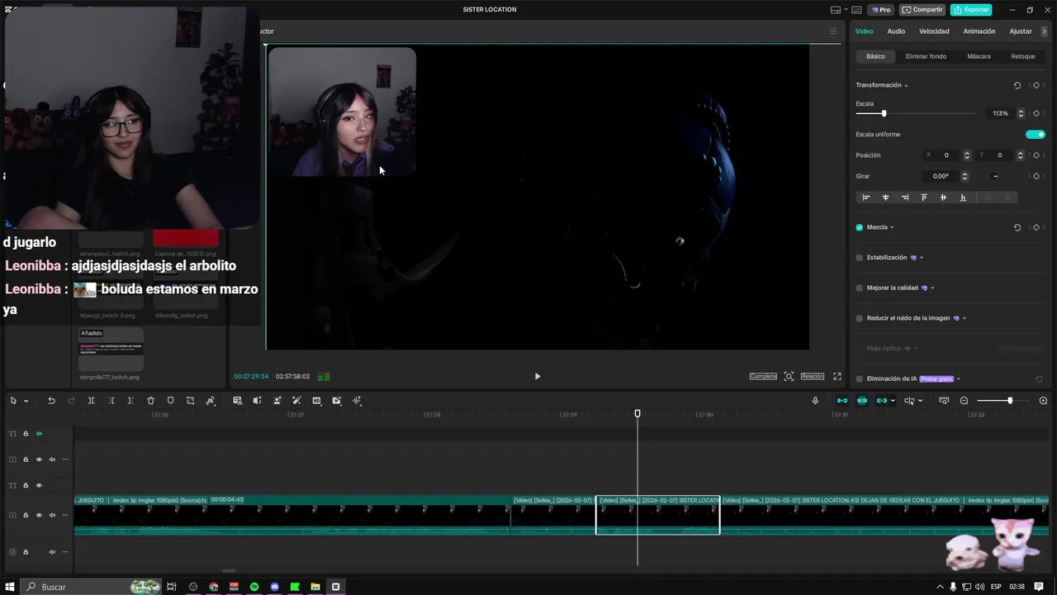
Task: Expand Mejorar la calidad options
Action: (x=932, y=288)
